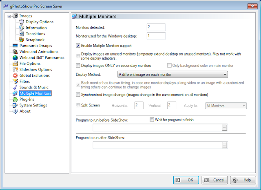Click the Global Exclusions red icon
Viewport: 261px width, 190px height.
tap(15, 75)
